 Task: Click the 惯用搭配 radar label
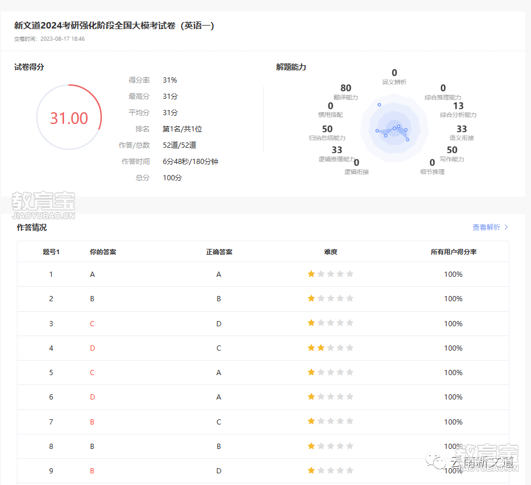click(x=330, y=115)
